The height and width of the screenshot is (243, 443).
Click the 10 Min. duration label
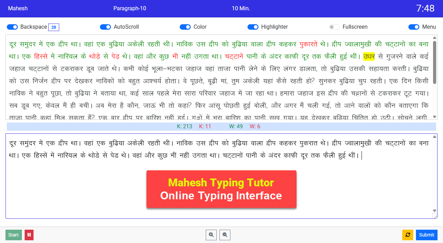click(x=241, y=9)
